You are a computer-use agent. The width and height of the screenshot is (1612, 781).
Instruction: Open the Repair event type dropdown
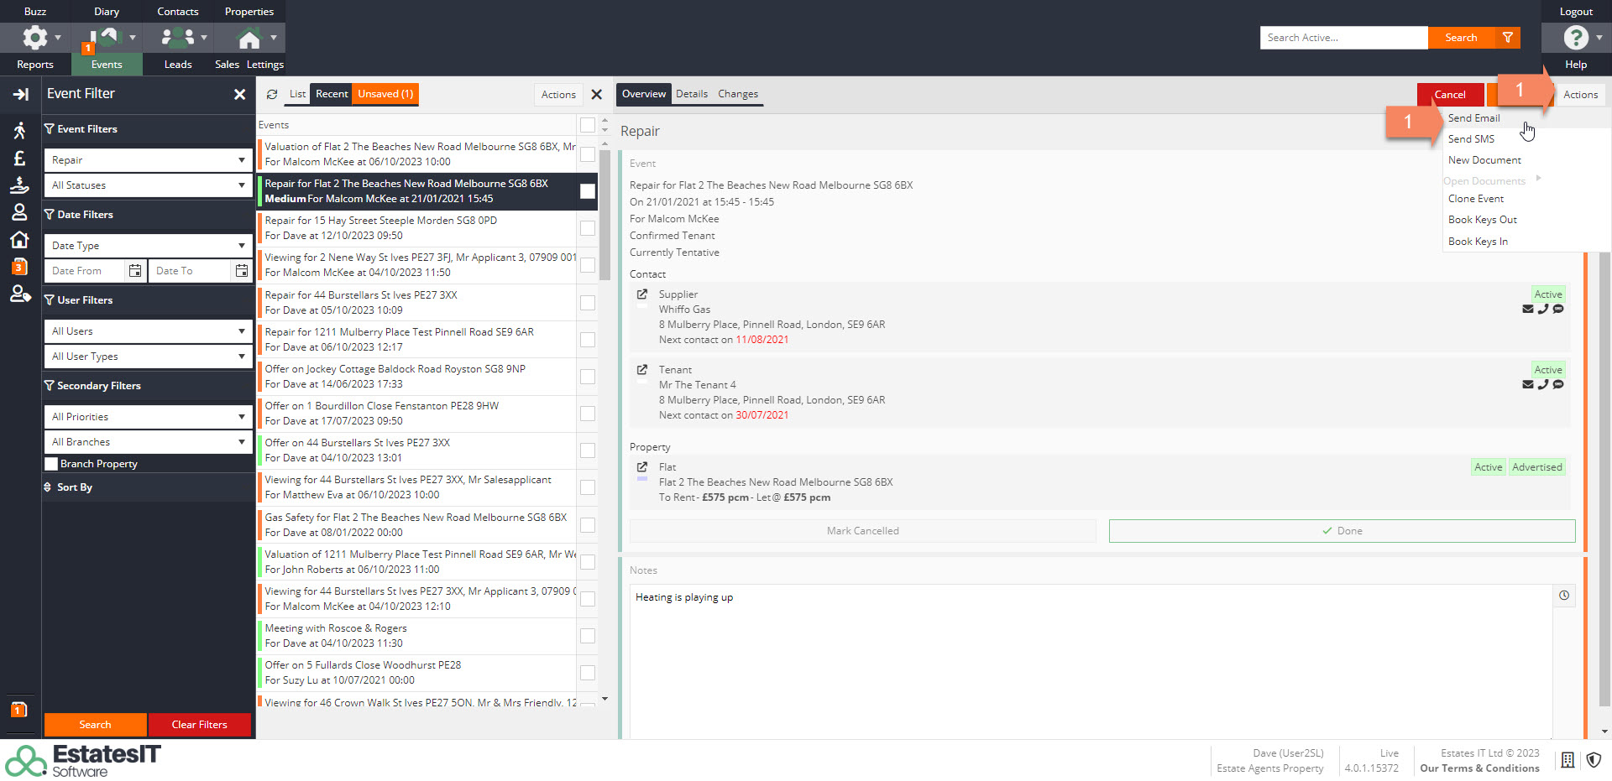(x=148, y=160)
